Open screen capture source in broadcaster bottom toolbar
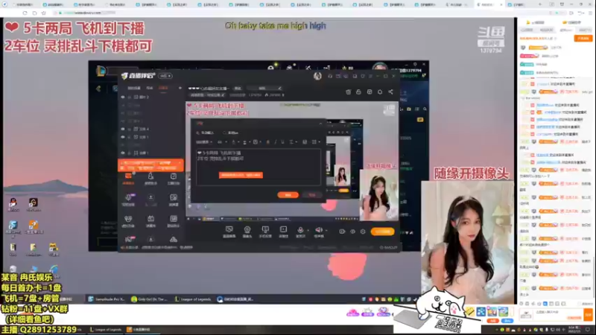The image size is (596, 335). pos(229,231)
